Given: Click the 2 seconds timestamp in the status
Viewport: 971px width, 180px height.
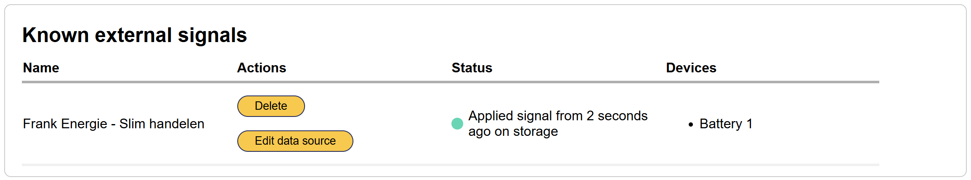Looking at the screenshot, I should coord(617,116).
